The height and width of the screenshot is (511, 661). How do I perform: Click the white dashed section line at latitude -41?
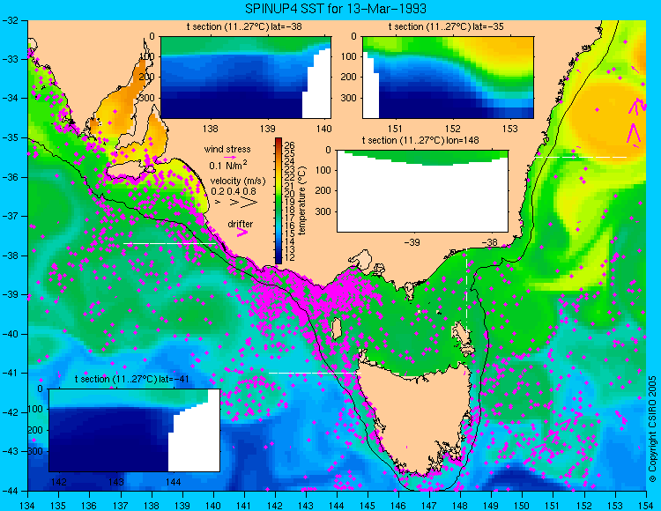315,373
